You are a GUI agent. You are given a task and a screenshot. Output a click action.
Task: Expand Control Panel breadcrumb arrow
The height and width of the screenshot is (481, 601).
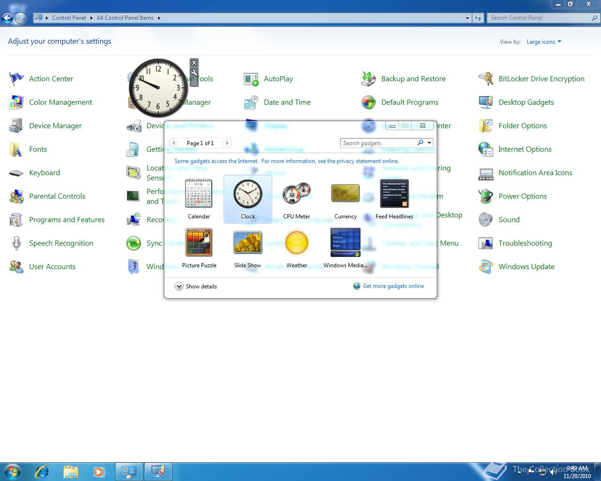[91, 18]
